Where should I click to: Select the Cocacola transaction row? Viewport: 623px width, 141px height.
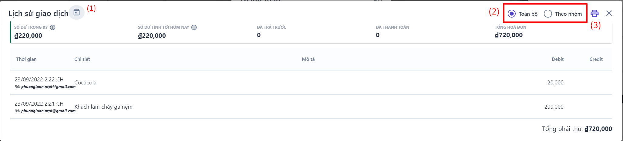point(86,83)
